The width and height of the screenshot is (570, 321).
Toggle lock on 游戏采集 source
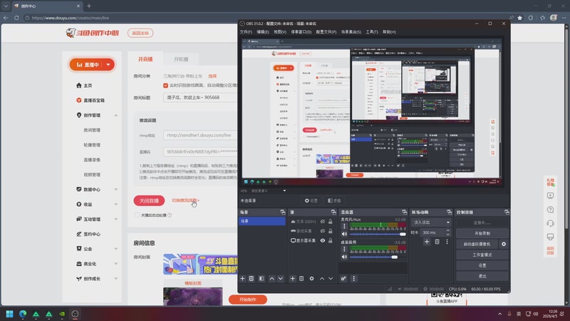[x=331, y=230]
